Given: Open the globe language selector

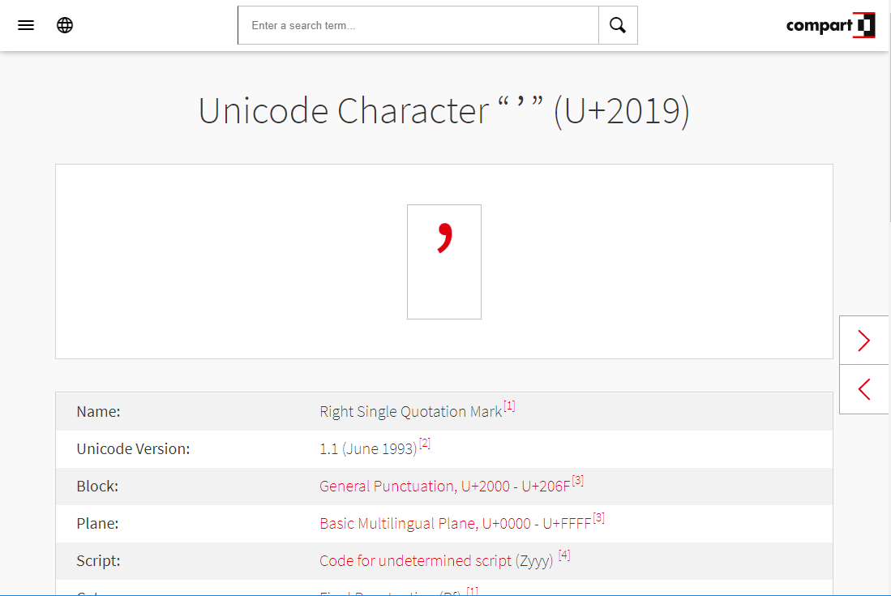Looking at the screenshot, I should coord(65,25).
